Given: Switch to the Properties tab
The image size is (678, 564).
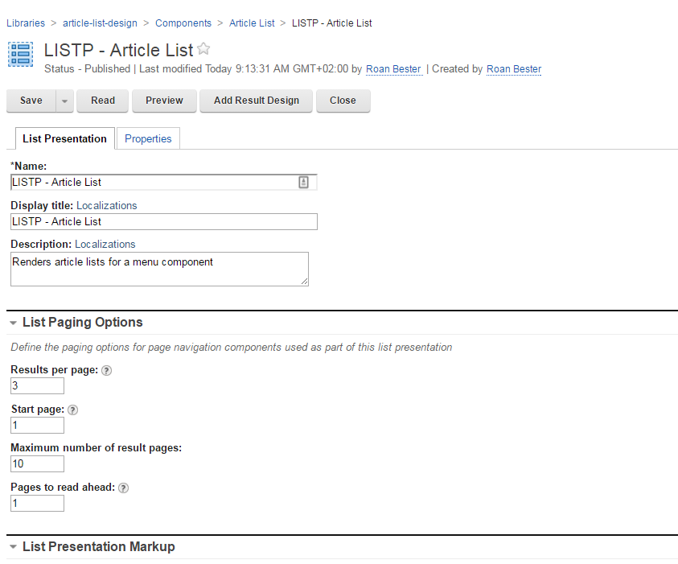Looking at the screenshot, I should [x=148, y=139].
